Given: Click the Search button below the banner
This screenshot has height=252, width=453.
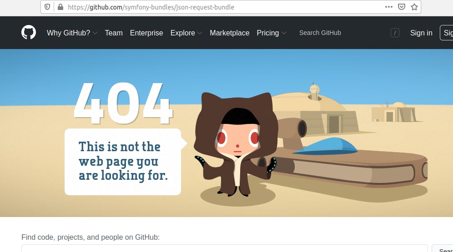Looking at the screenshot, I should pos(443,248).
